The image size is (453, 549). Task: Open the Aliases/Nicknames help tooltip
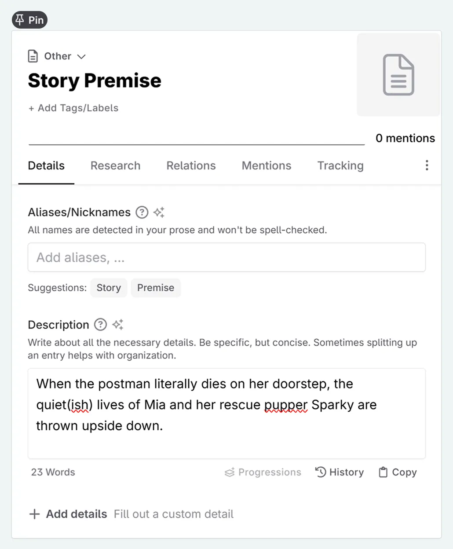pos(142,212)
